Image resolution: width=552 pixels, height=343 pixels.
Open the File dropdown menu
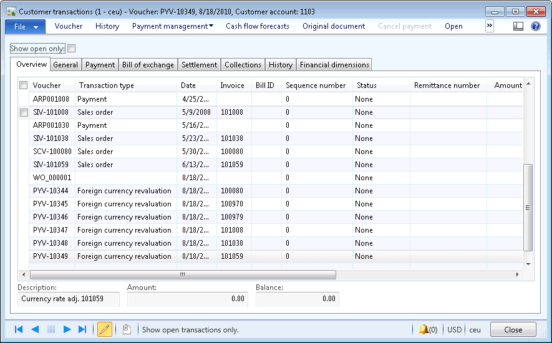coord(26,27)
